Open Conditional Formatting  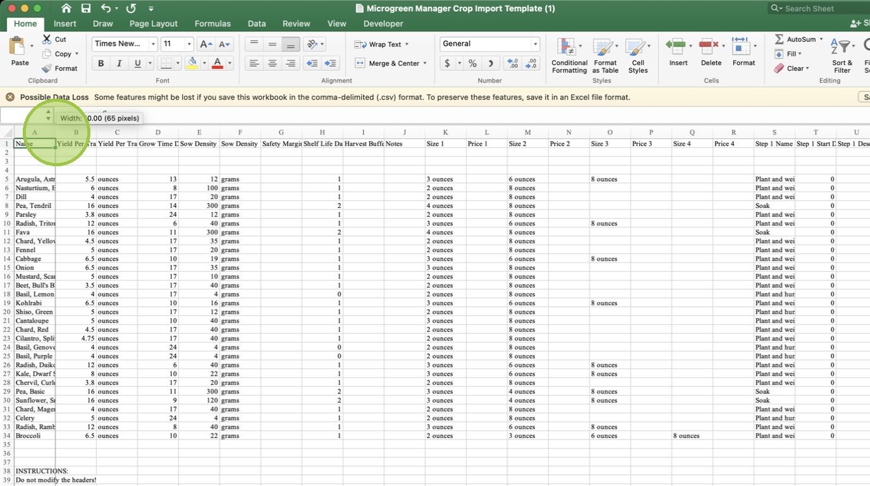tap(569, 56)
